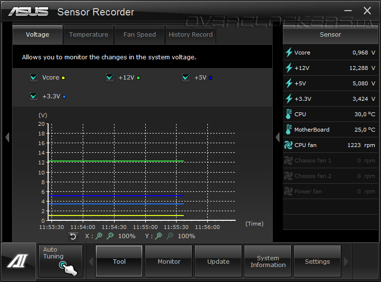Click the ASUS logo in title bar
Image resolution: width=381 pixels, height=282 pixels.
pyautogui.click(x=28, y=12)
